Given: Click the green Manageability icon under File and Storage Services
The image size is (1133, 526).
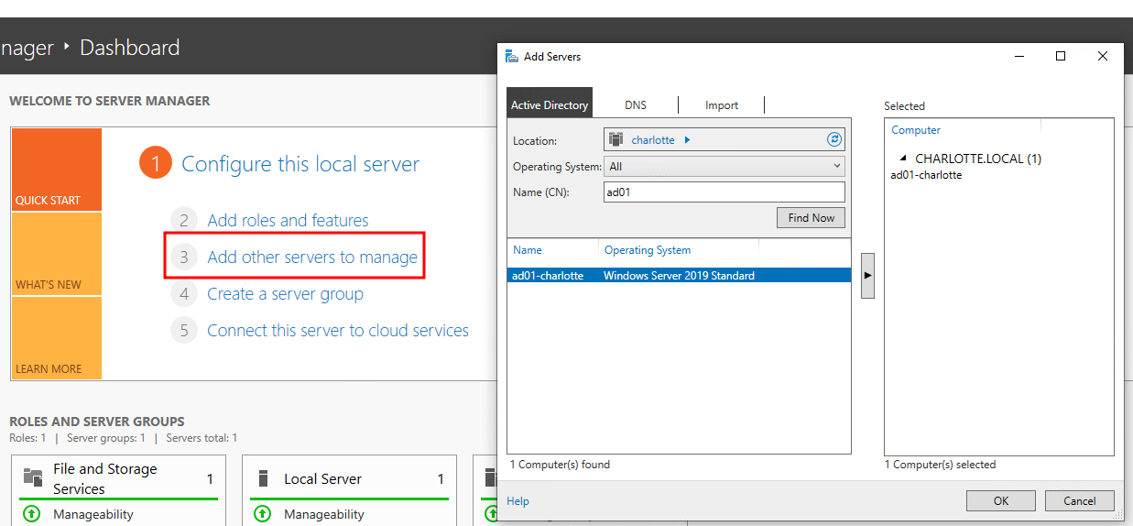Looking at the screenshot, I should pyautogui.click(x=31, y=514).
